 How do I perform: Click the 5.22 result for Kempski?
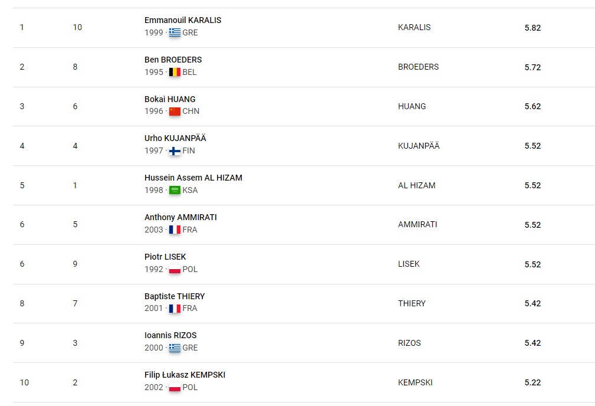click(x=532, y=382)
